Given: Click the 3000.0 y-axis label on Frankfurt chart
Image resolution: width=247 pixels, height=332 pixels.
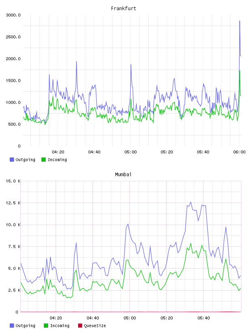Looking at the screenshot, I should (13, 15).
